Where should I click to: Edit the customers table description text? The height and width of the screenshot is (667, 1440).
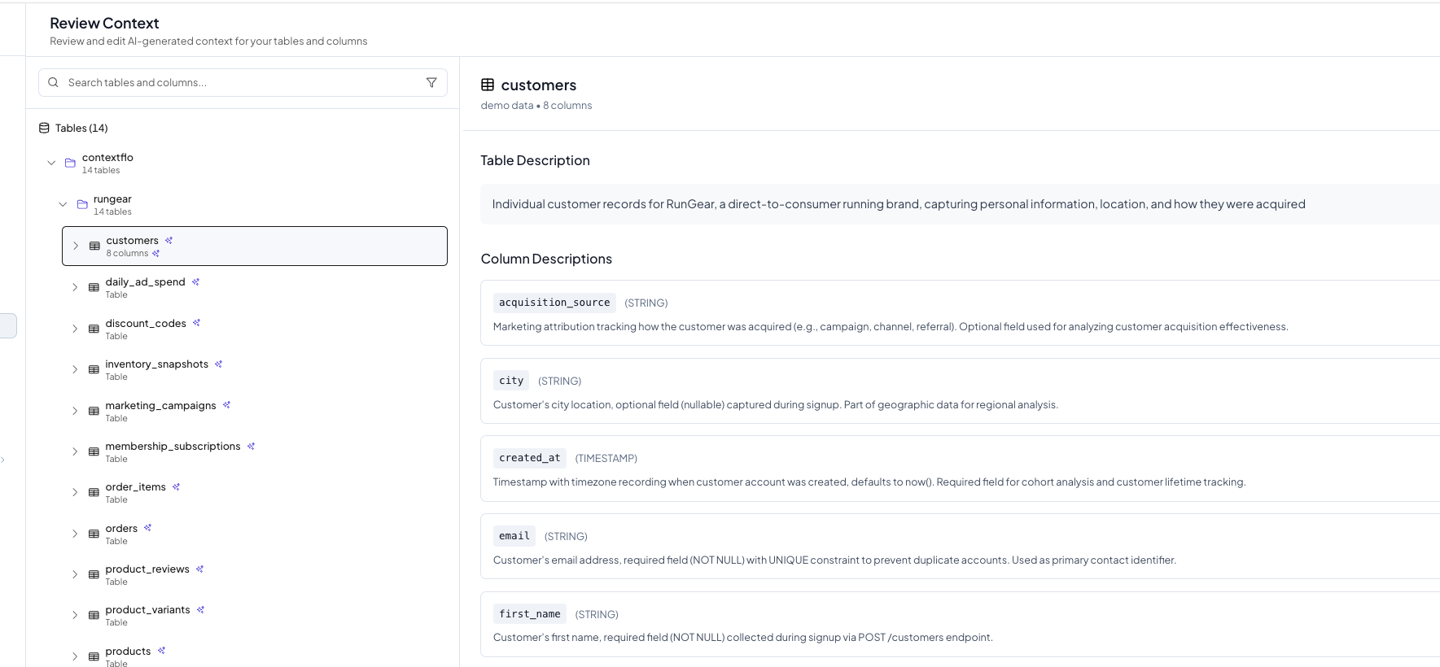960,204
